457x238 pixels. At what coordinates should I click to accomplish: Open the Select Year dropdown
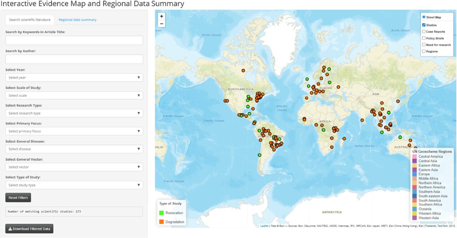[x=74, y=77]
